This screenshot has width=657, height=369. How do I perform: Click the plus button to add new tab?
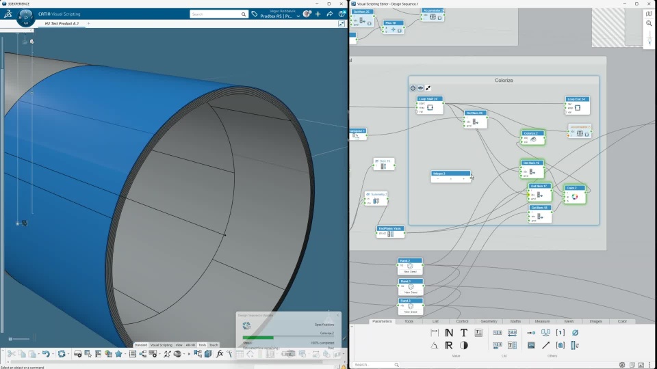point(88,23)
